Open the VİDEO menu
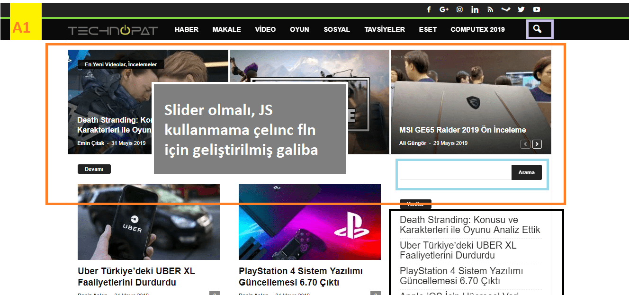 click(x=265, y=29)
